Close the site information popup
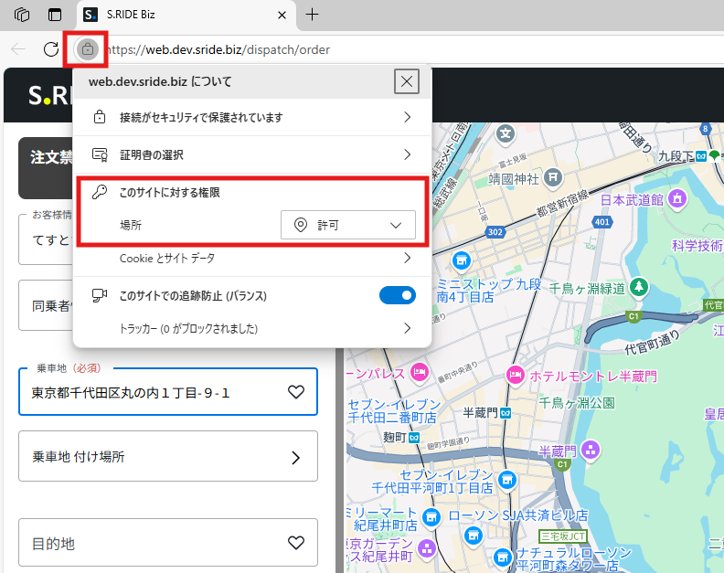This screenshot has height=573, width=724. 406,81
